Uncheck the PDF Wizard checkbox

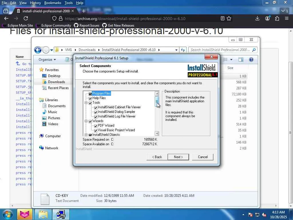pos(96,126)
